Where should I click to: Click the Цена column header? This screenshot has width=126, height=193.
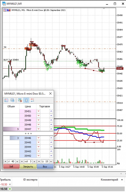point(28,106)
